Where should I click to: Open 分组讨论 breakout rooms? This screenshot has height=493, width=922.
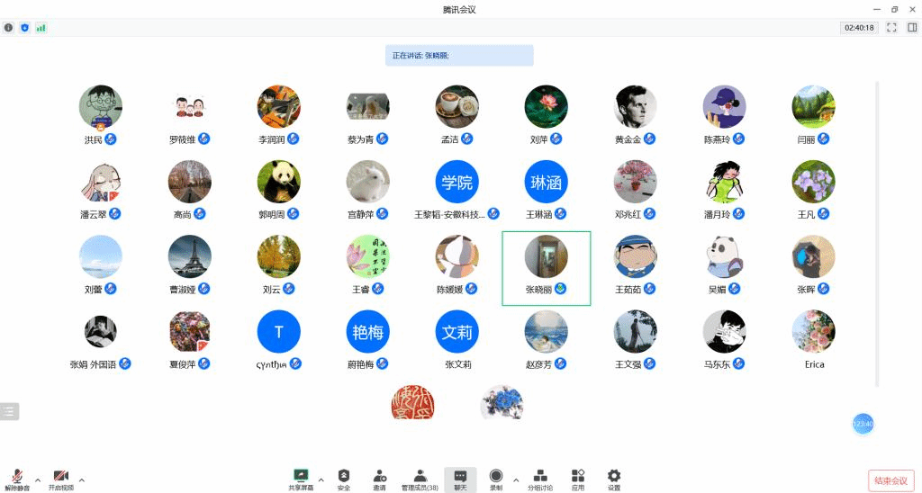click(x=540, y=478)
